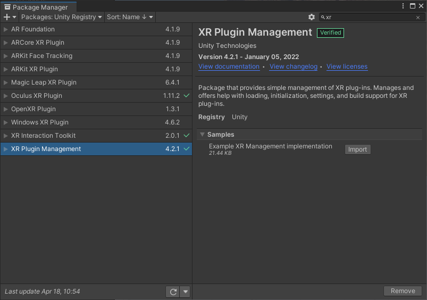Click the Oculus XR Plugin version 1.11.2
This screenshot has width=427, height=300.
[171, 96]
